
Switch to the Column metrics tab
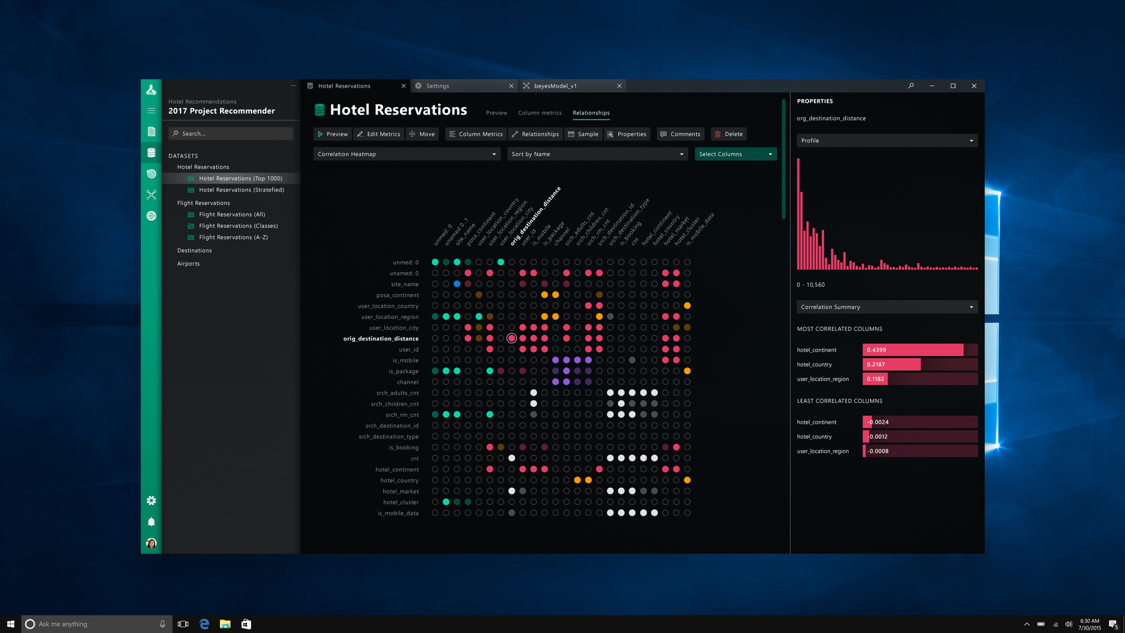pos(539,113)
